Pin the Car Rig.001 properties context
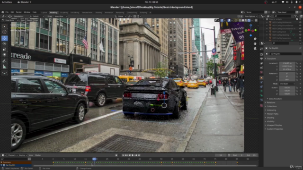303x170 pixels. coord(300,48)
